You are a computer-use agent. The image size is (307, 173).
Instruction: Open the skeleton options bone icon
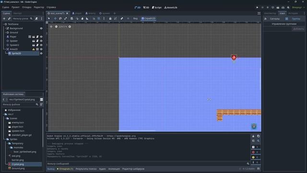pos(122,18)
